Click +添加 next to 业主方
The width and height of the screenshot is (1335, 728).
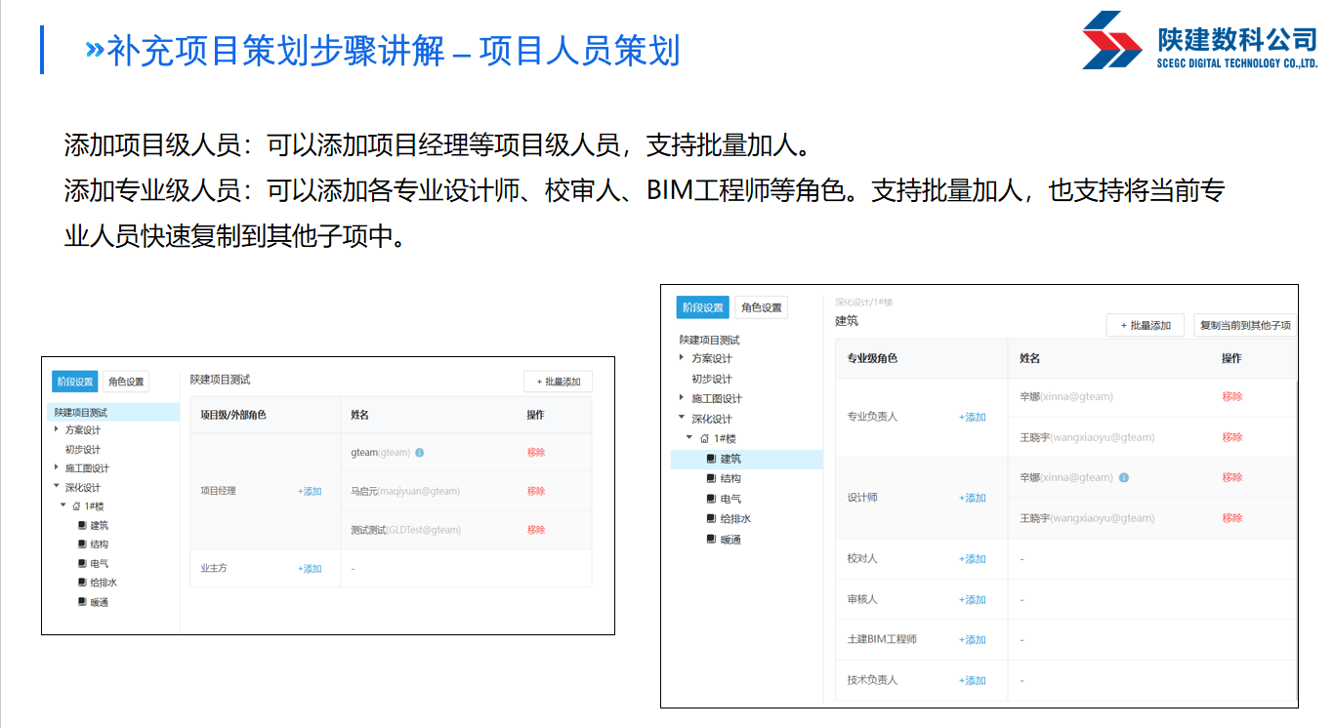[310, 569]
